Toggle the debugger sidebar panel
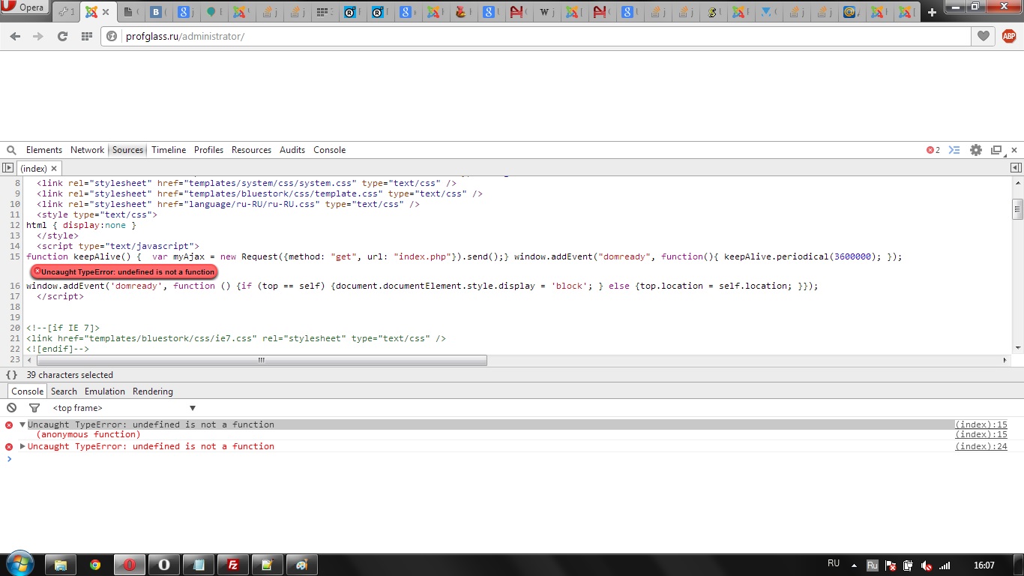The width and height of the screenshot is (1024, 576). click(1016, 168)
